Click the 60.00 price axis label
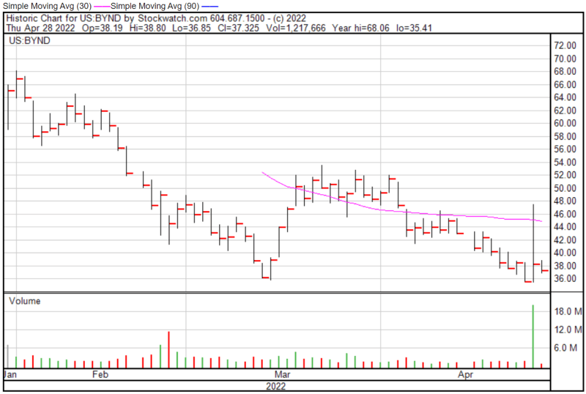586x394 pixels. (x=565, y=123)
